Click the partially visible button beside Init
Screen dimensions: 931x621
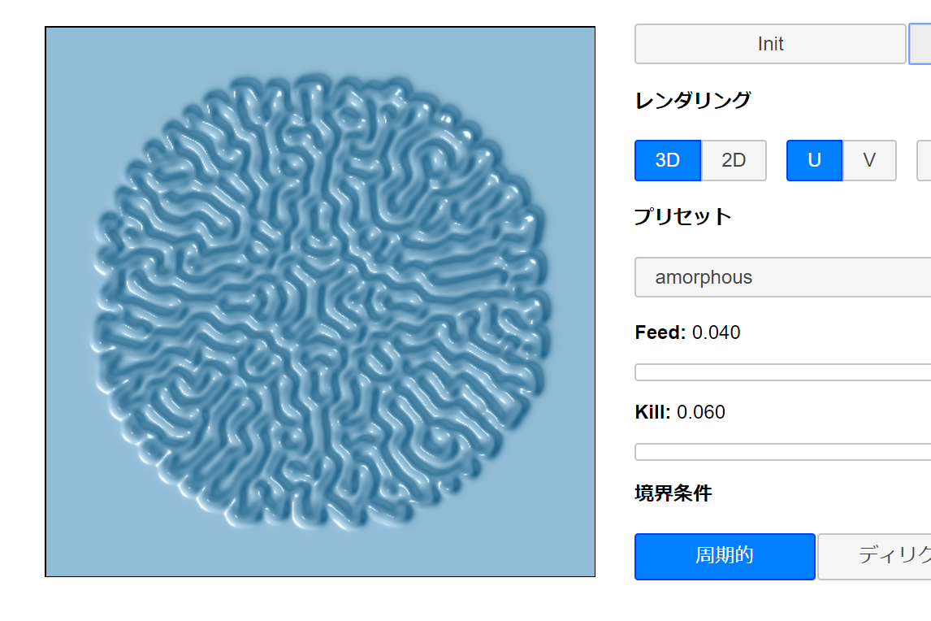click(x=920, y=44)
